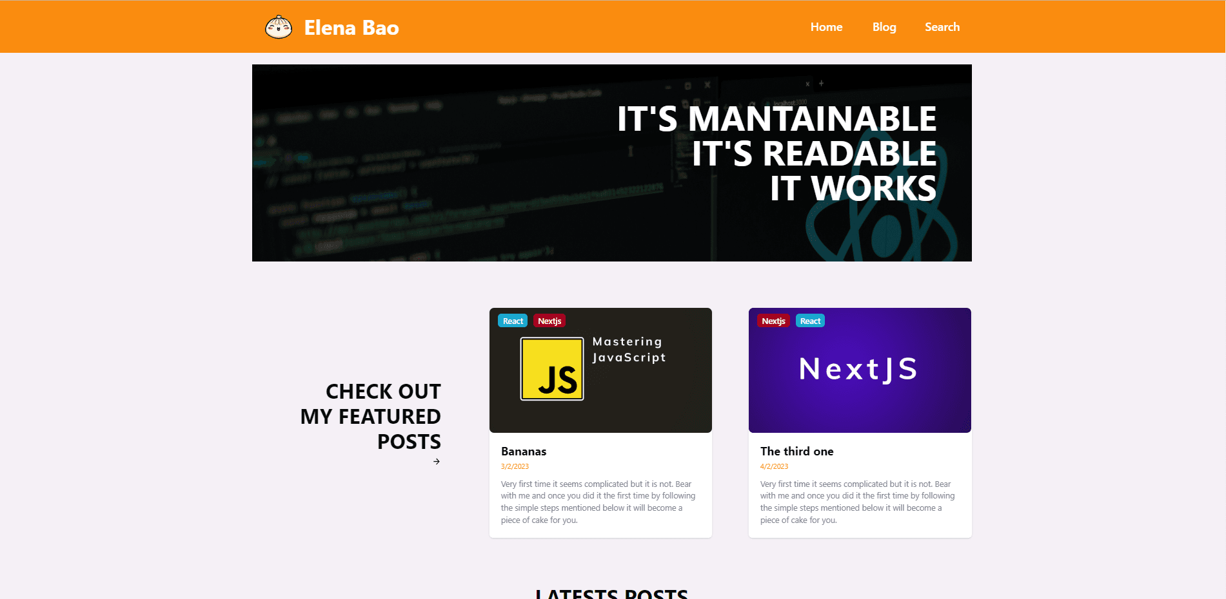Click the 4/2/2023 date on third post
Image resolution: width=1226 pixels, height=599 pixels.
coord(774,466)
